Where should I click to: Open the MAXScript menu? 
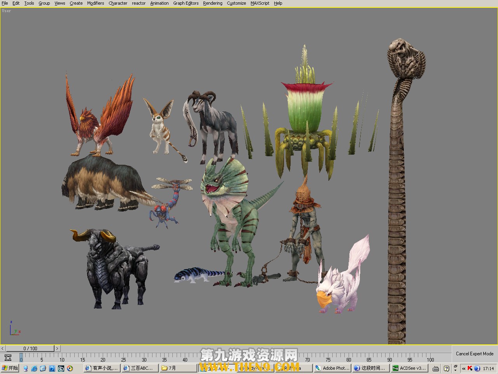(x=260, y=3)
